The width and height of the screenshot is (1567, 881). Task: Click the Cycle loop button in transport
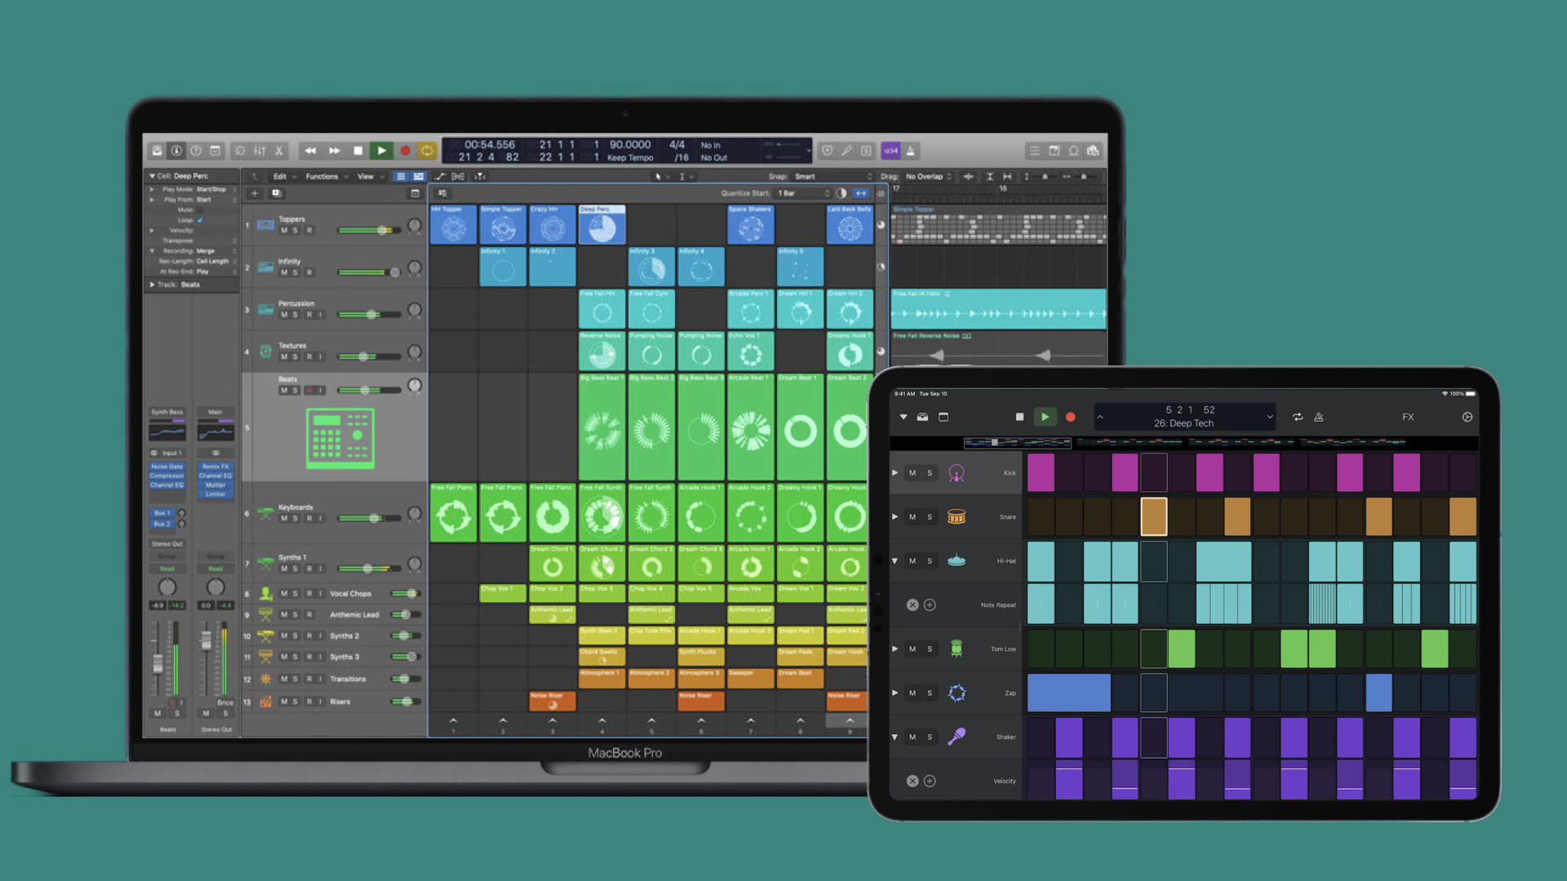click(x=427, y=151)
